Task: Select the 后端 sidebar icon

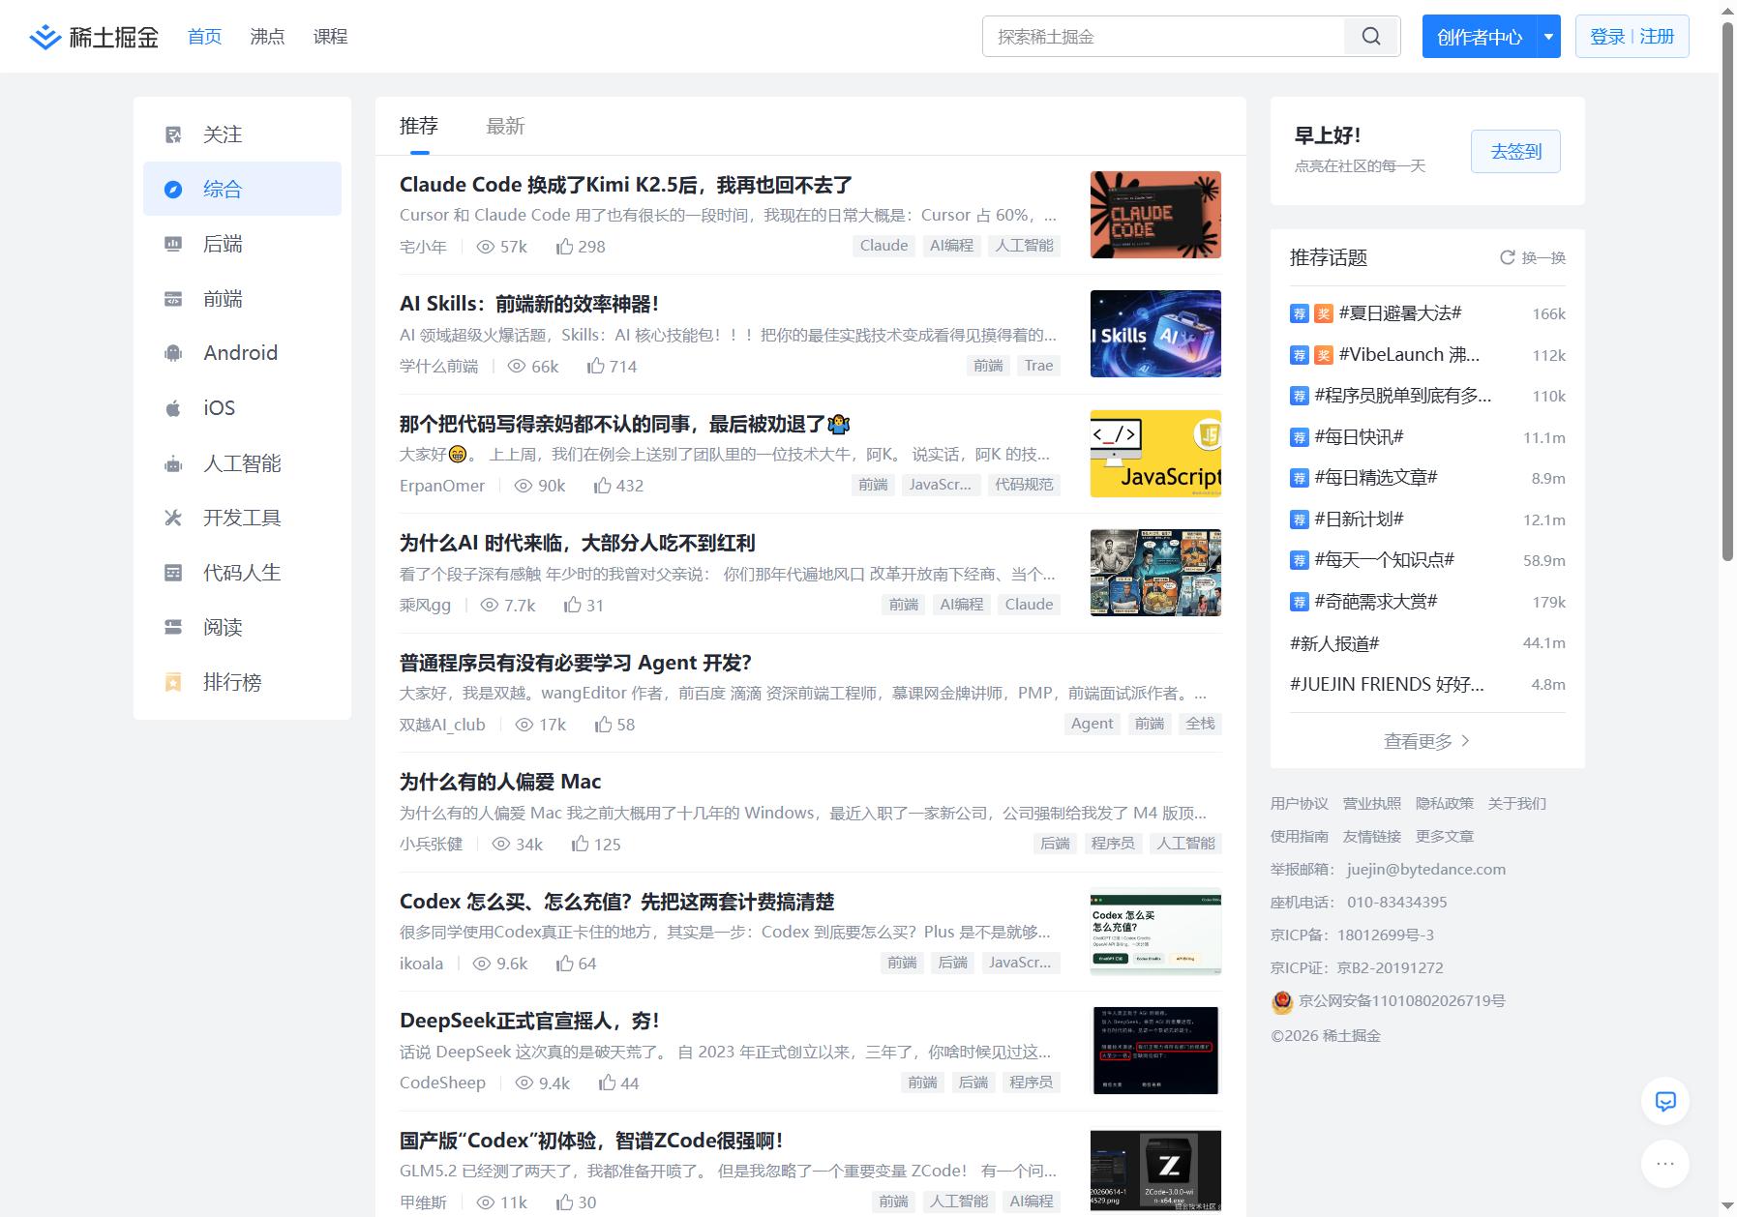Action: (173, 244)
